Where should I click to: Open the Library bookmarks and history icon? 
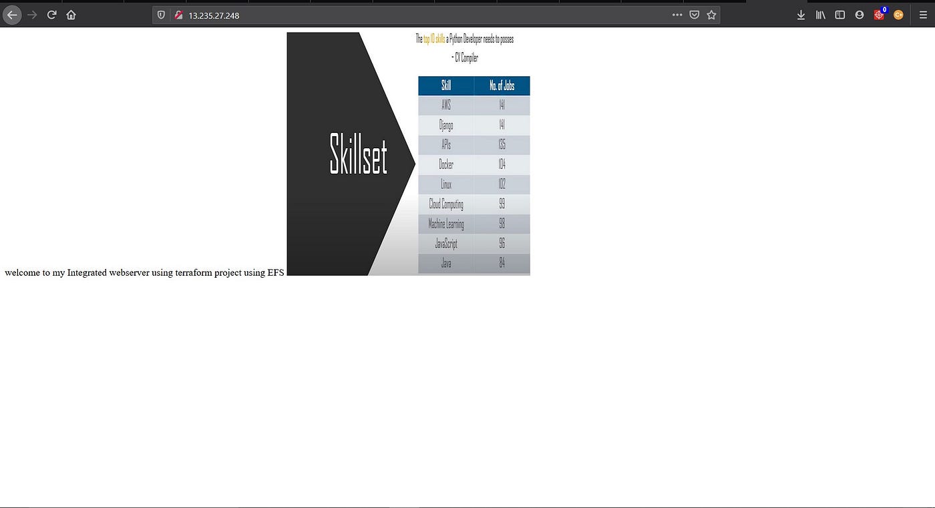pos(821,15)
